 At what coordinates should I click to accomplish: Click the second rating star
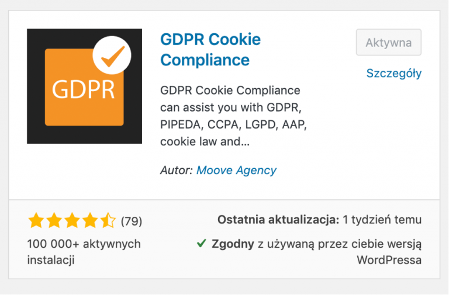(54, 220)
